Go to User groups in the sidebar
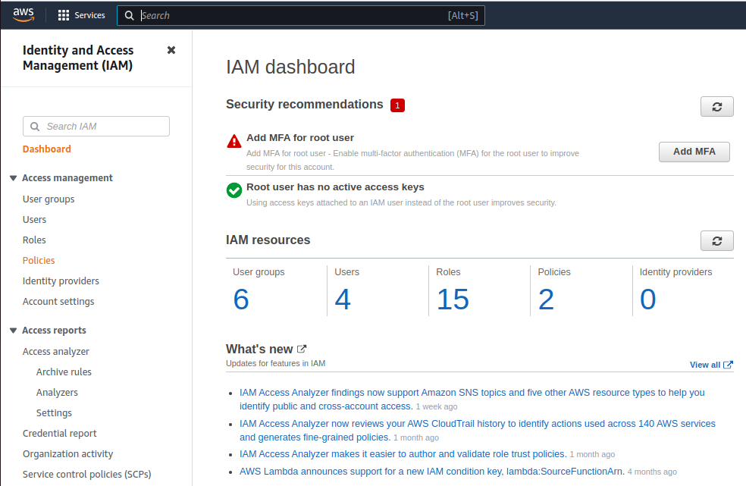 (x=49, y=199)
